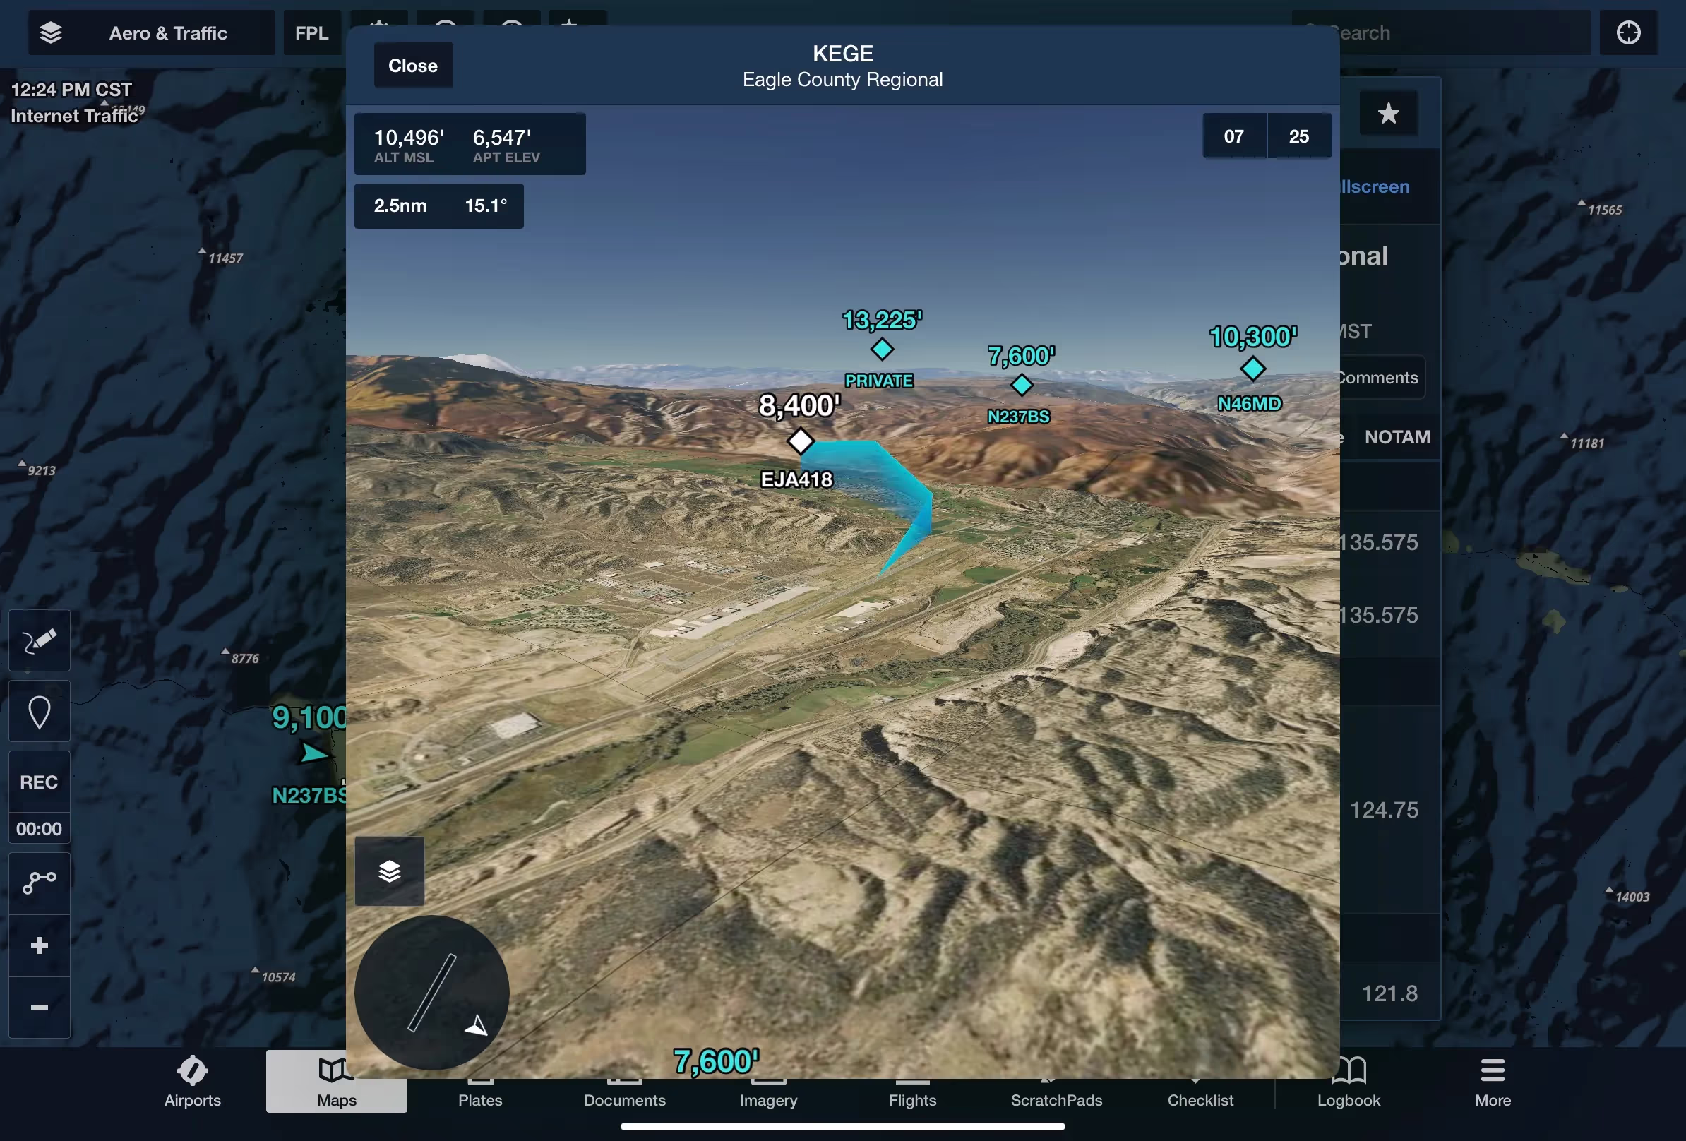Open the 3D view layers button
Image resolution: width=1686 pixels, height=1141 pixels.
pos(390,871)
